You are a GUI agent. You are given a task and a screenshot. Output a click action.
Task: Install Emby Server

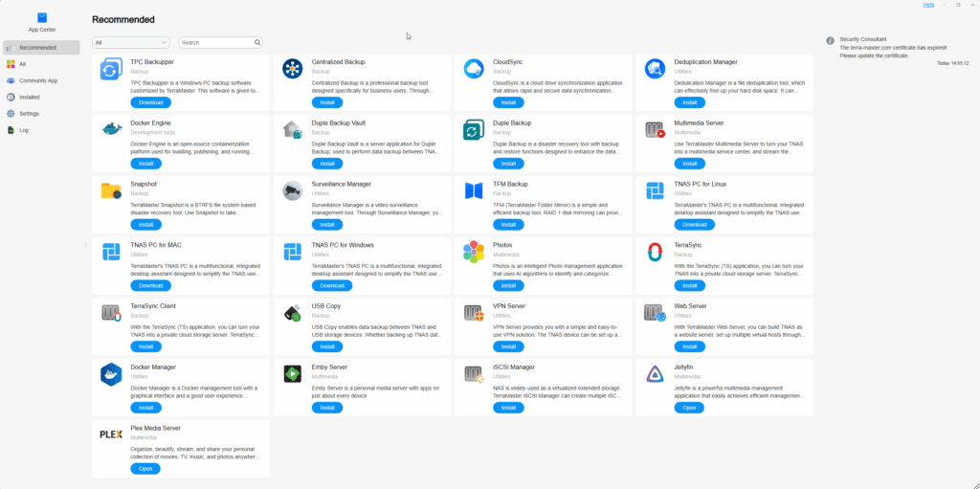pos(327,408)
